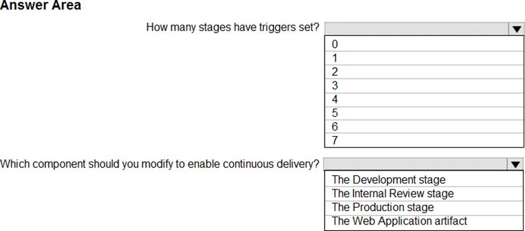
Task: Click the 'How many stages have triggers set?' label
Action: (233, 27)
